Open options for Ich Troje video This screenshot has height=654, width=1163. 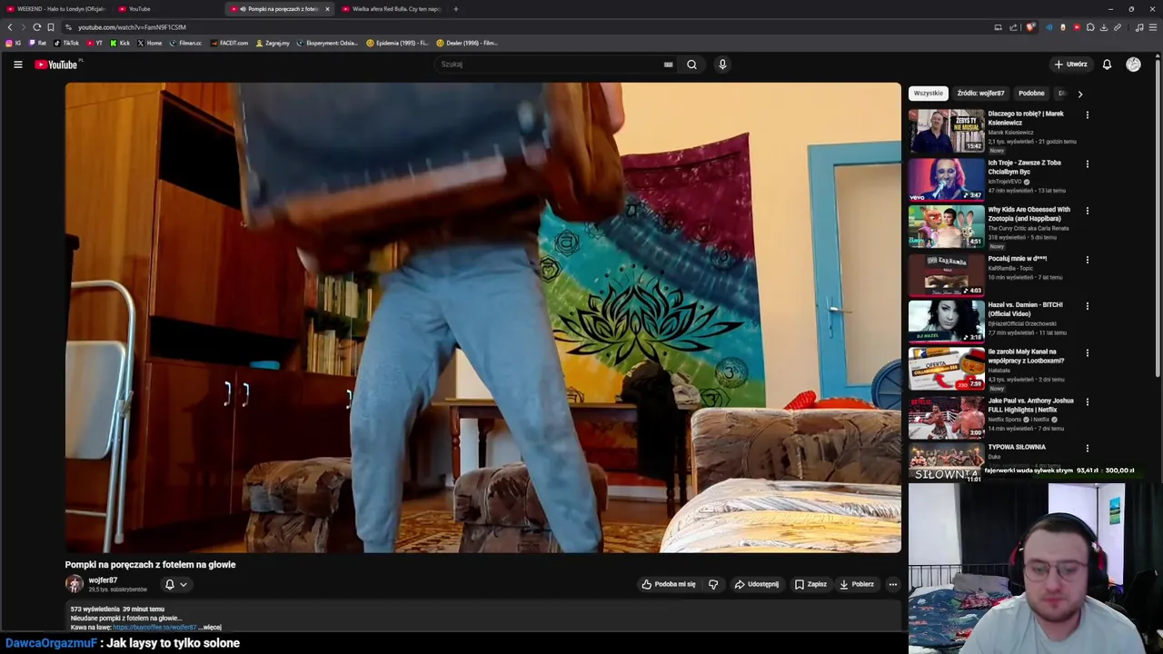coord(1088,164)
